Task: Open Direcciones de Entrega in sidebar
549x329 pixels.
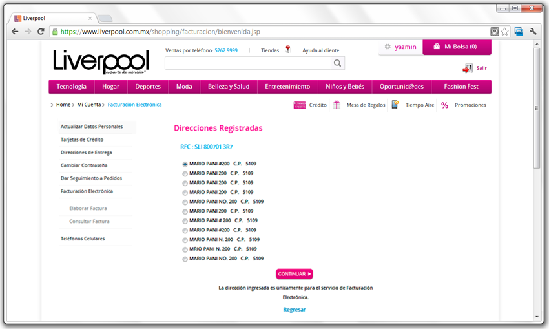Action: [x=86, y=153]
